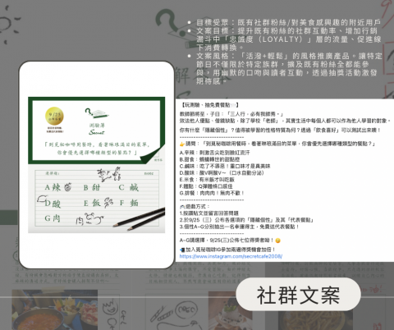The height and width of the screenshot is (330, 394).
Task: Click the option text "G 肉"
Action: 53,218
